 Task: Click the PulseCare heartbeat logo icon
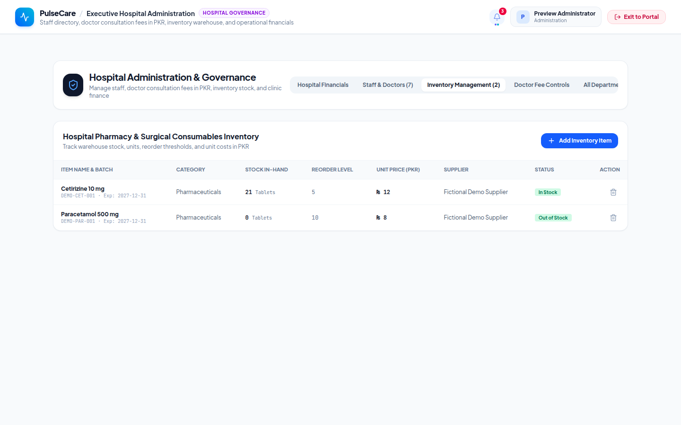click(x=25, y=17)
